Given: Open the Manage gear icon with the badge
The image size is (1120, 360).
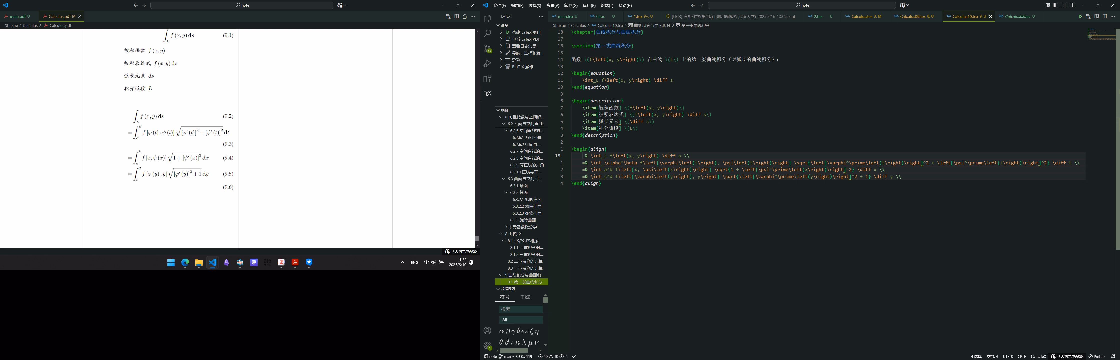Looking at the screenshot, I should (487, 346).
